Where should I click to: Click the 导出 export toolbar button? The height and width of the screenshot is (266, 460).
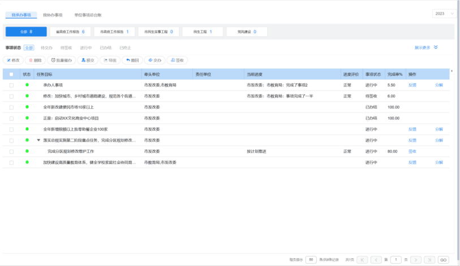[x=110, y=60]
